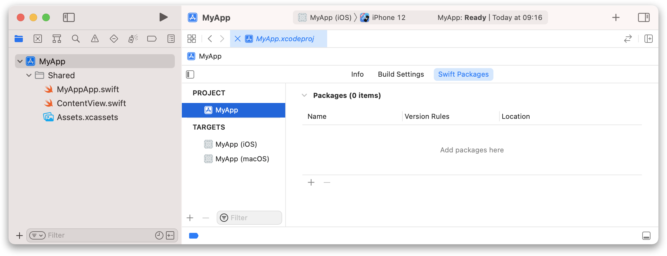Add a Swift package with plus button

(311, 182)
